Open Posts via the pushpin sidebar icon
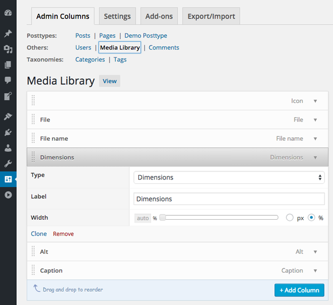 point(8,34)
